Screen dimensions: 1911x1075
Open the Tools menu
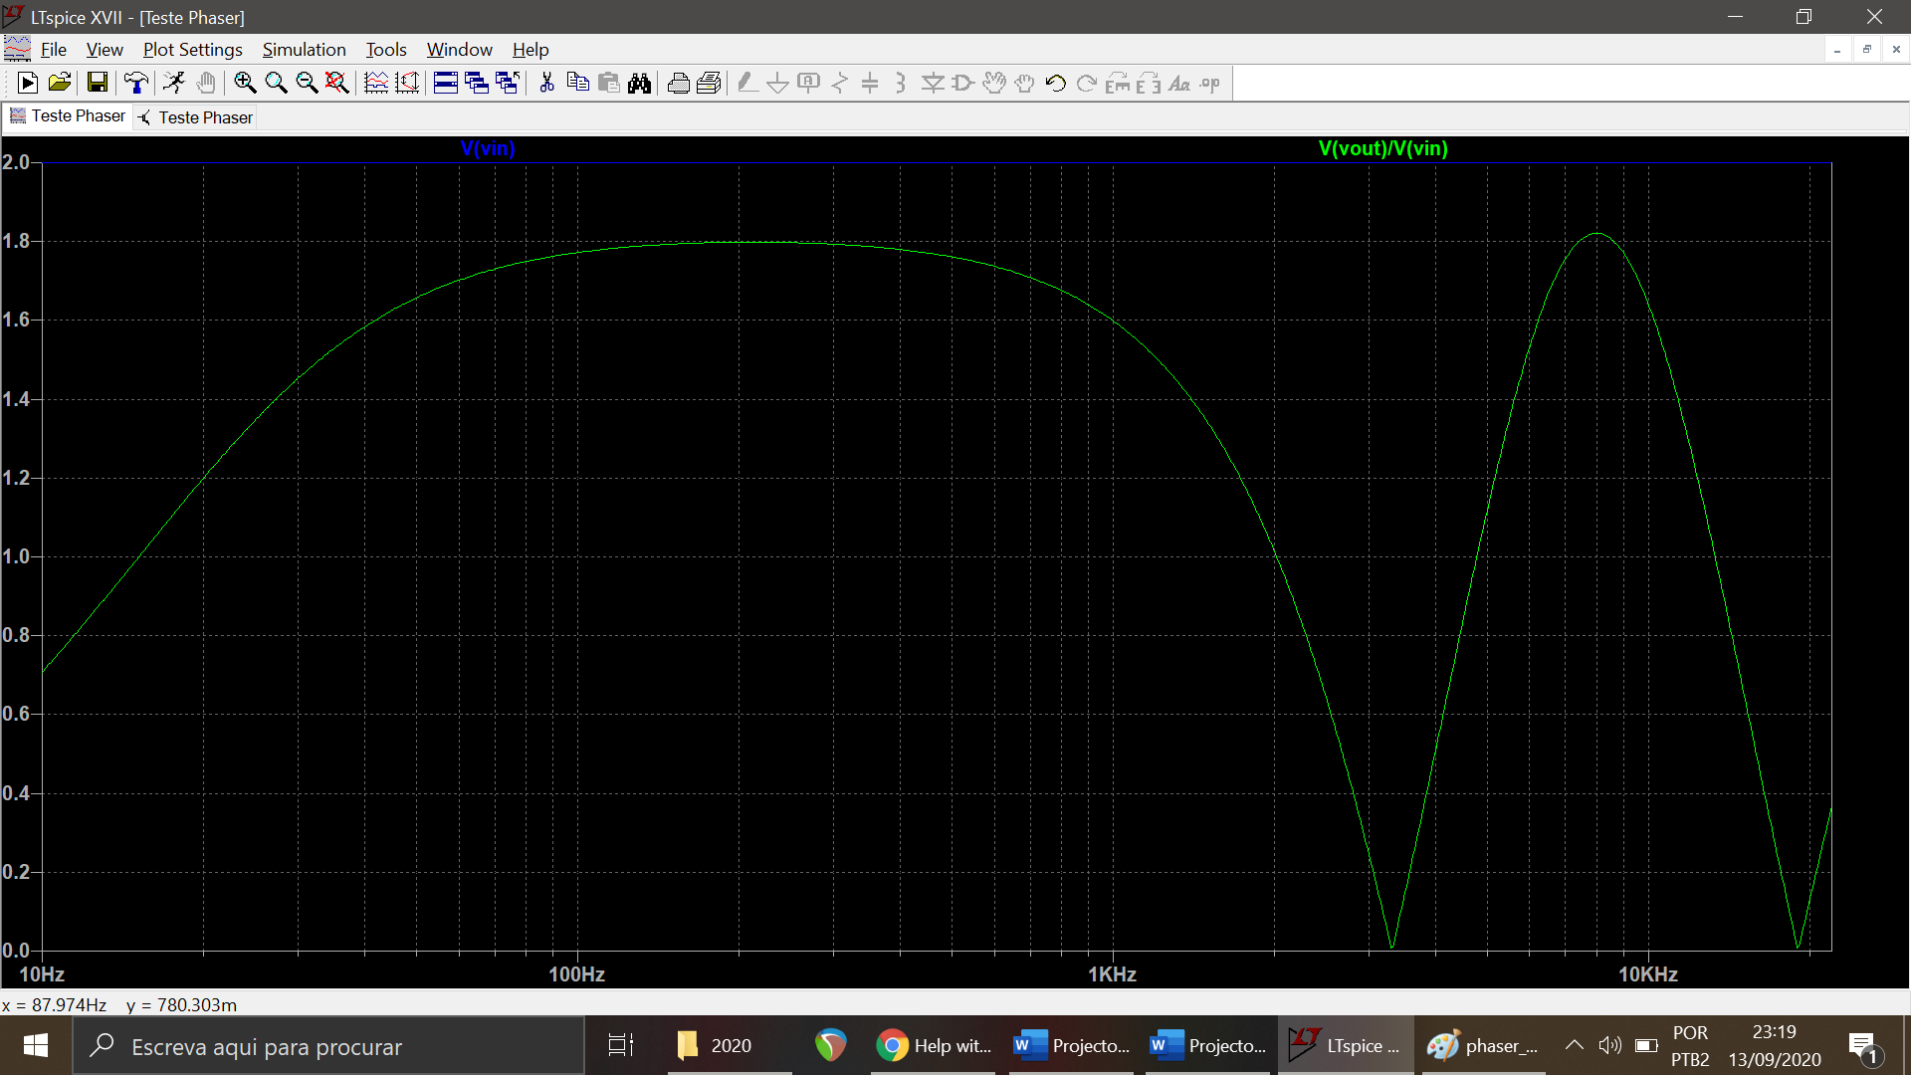[385, 50]
